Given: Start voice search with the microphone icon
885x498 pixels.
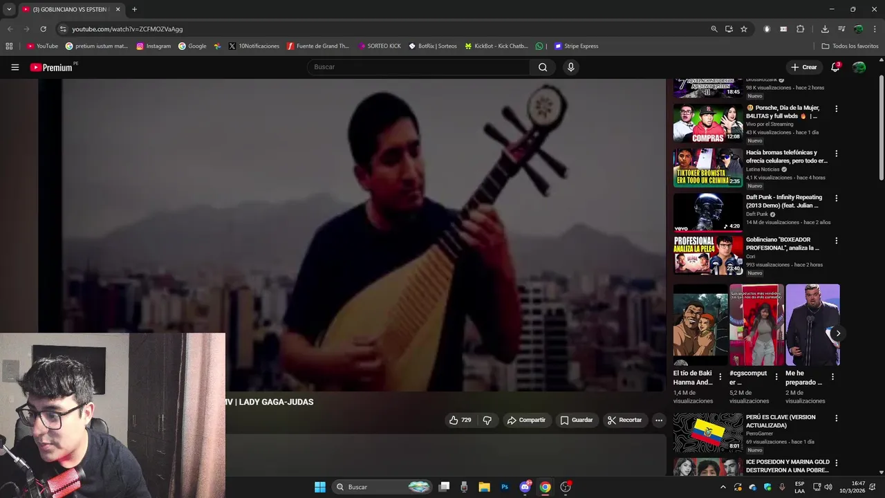Looking at the screenshot, I should (x=570, y=67).
